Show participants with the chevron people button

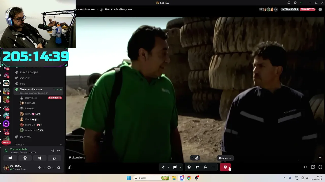pyautogui.click(x=195, y=158)
